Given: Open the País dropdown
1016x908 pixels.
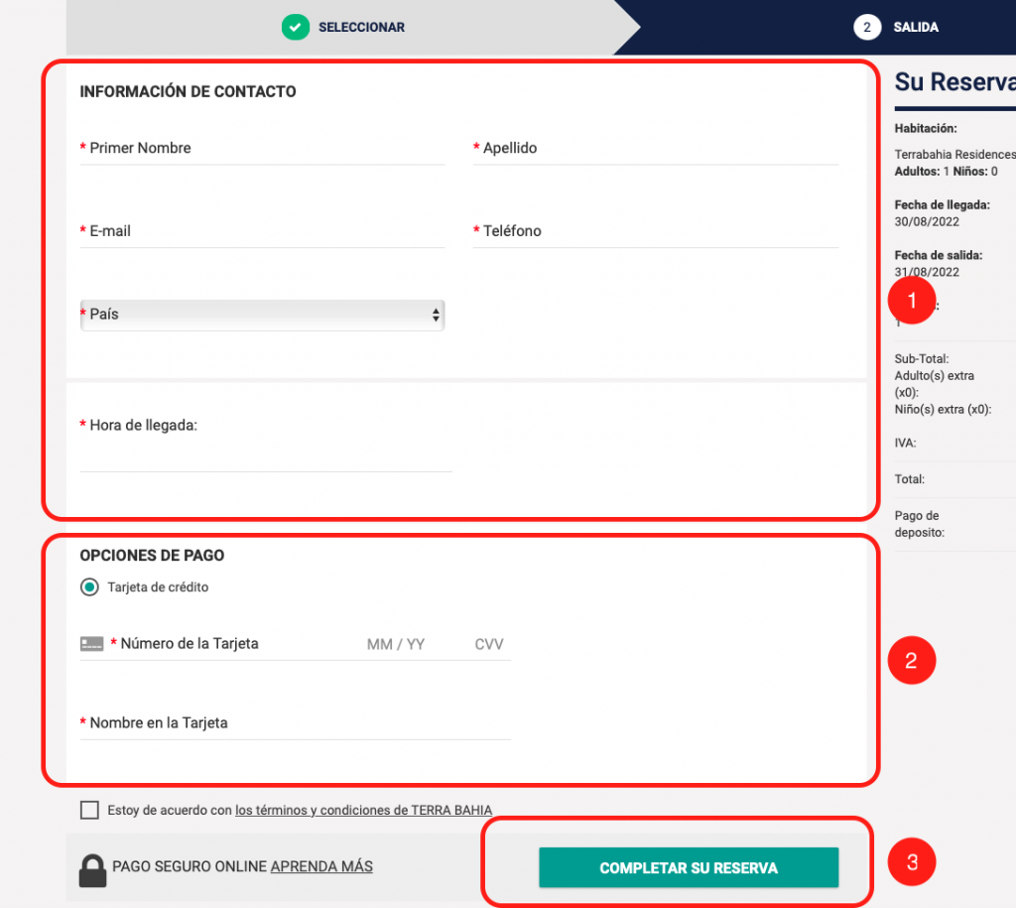Looking at the screenshot, I should (x=262, y=315).
